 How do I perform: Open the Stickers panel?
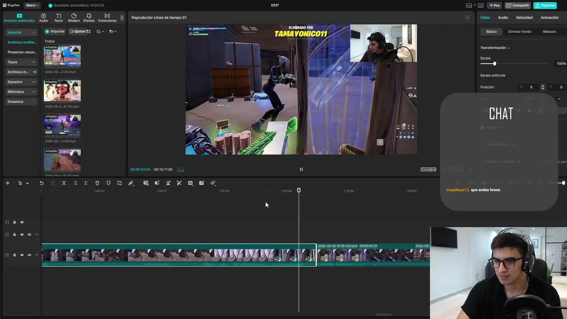[74, 17]
